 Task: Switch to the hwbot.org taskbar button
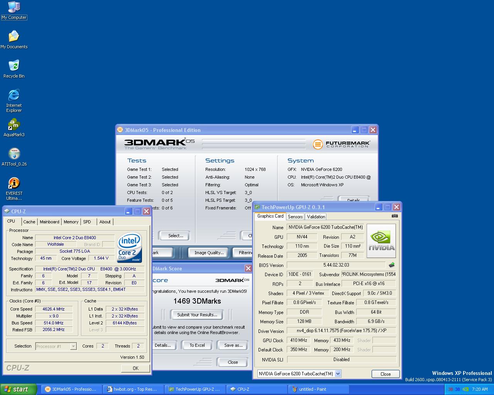point(133,389)
